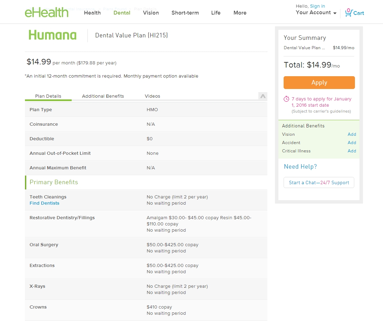
Task: Click the Sign in link
Action: tap(318, 6)
